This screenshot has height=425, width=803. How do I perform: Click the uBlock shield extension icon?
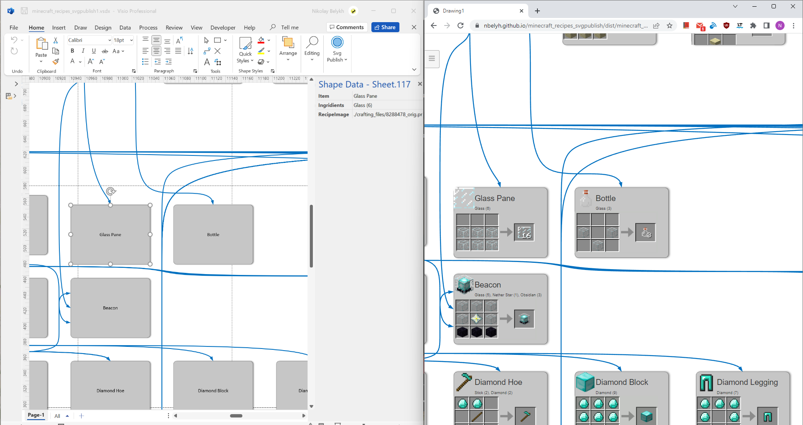coord(726,25)
